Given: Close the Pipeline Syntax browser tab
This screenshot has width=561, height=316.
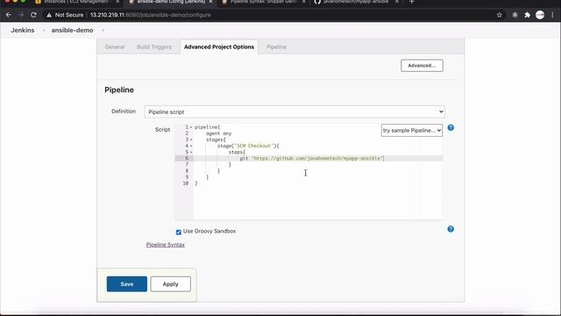Looking at the screenshot, I should coord(303,2).
